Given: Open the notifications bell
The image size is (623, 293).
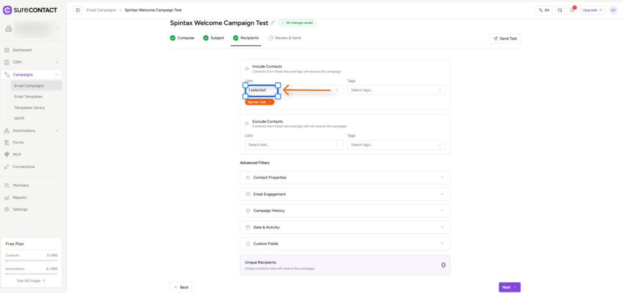Looking at the screenshot, I should (x=572, y=10).
